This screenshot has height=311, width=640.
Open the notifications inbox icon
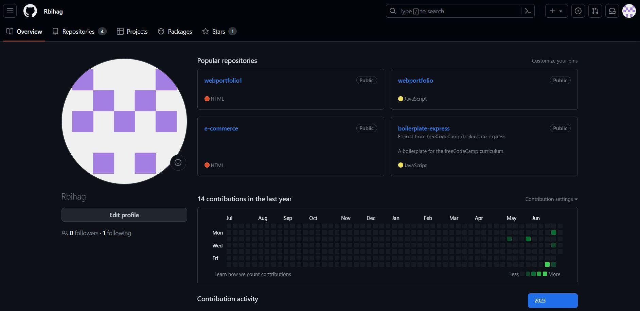(612, 11)
